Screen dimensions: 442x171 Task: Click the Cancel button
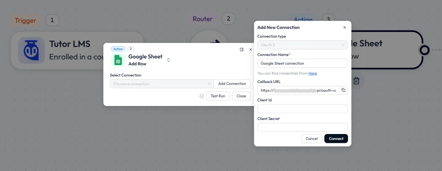click(x=312, y=139)
